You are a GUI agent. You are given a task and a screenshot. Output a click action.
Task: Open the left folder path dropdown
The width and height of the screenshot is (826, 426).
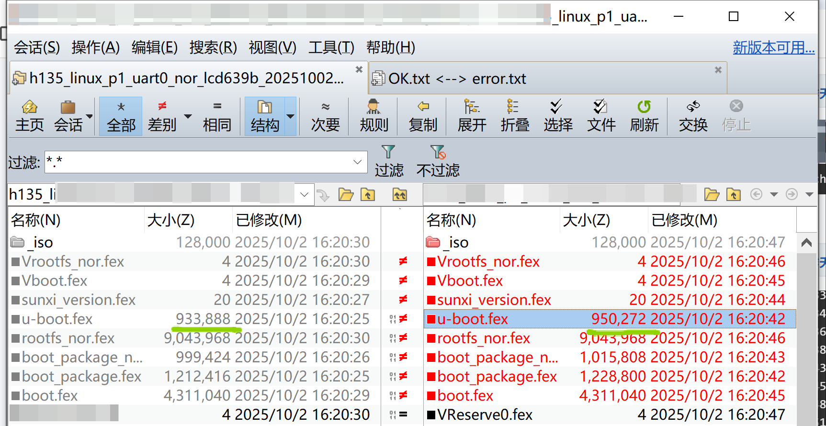(x=304, y=194)
